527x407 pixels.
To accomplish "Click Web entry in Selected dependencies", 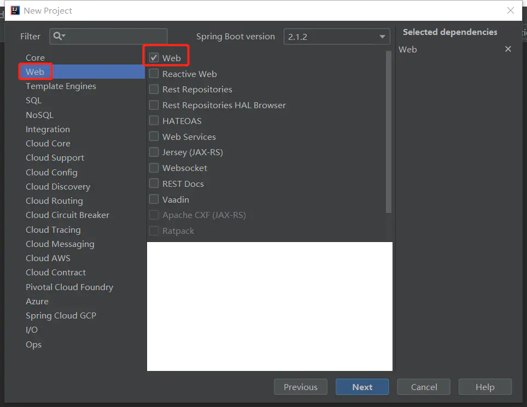I will point(407,49).
